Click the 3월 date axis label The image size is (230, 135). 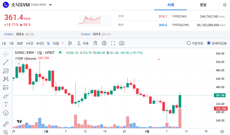tap(46, 131)
